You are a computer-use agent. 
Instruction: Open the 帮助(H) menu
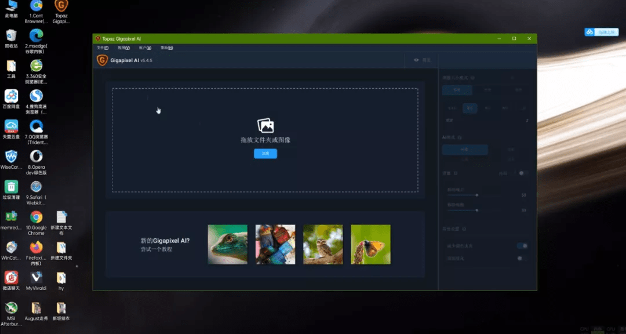point(166,48)
